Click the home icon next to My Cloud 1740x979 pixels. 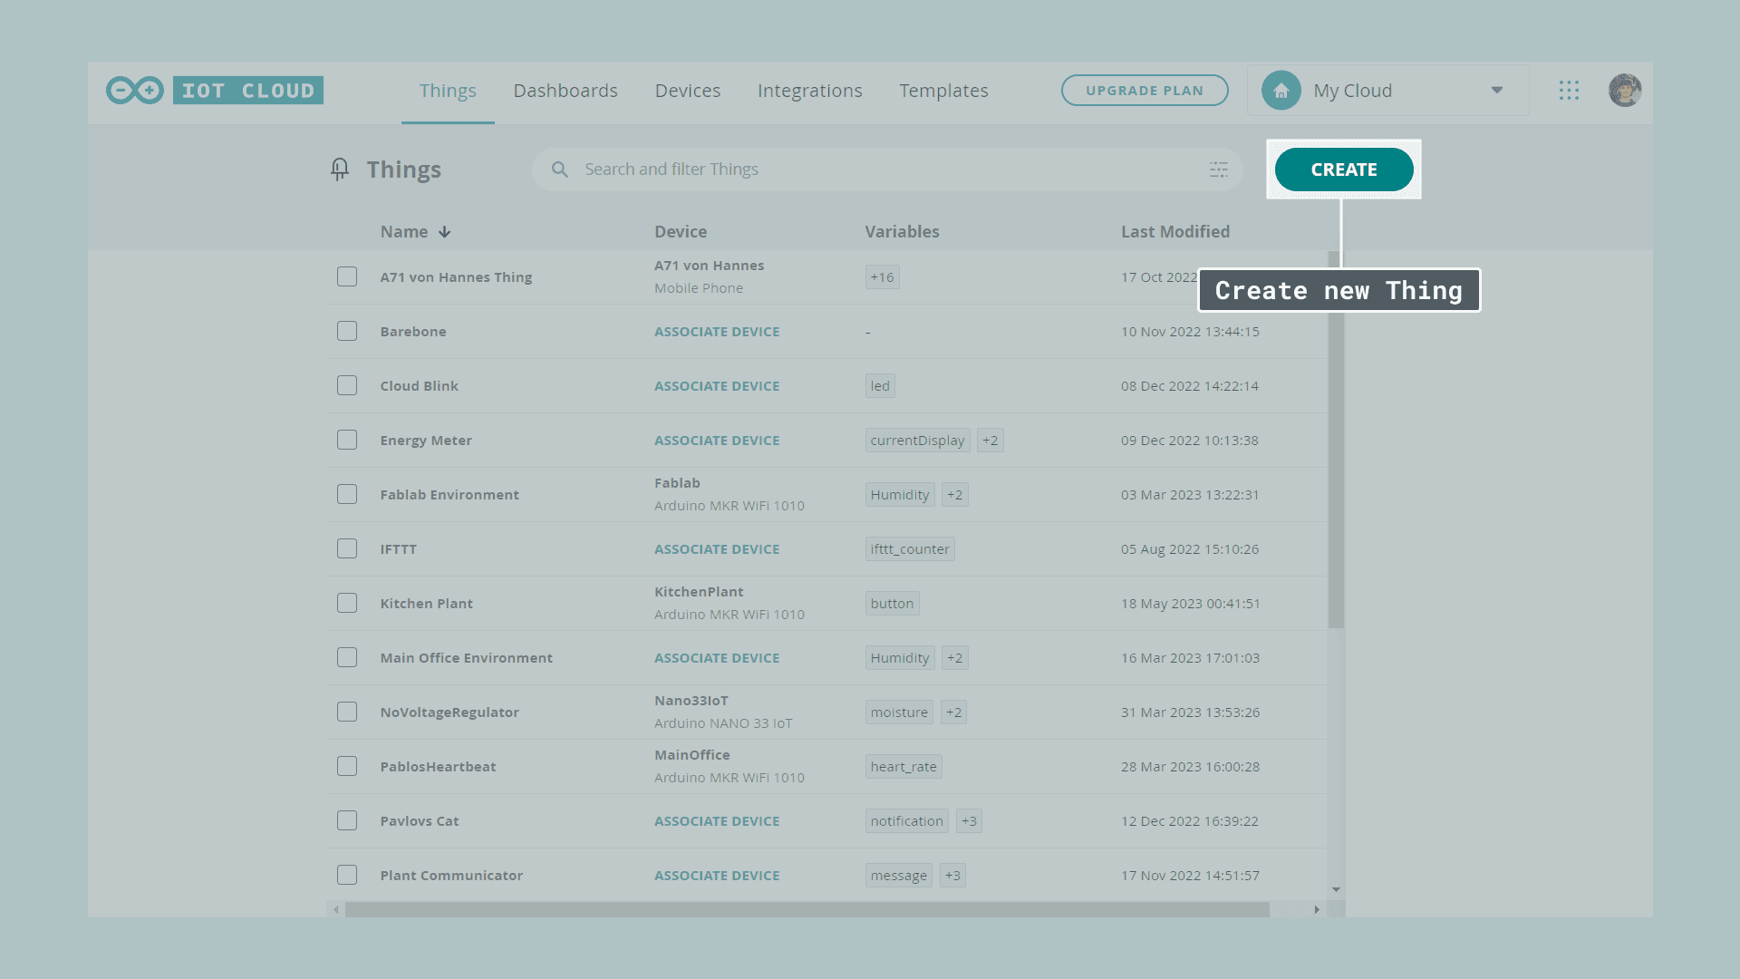coord(1281,91)
